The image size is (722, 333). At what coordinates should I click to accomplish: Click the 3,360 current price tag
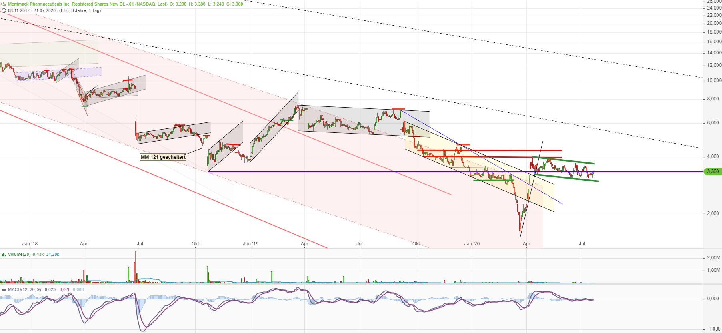[712, 171]
